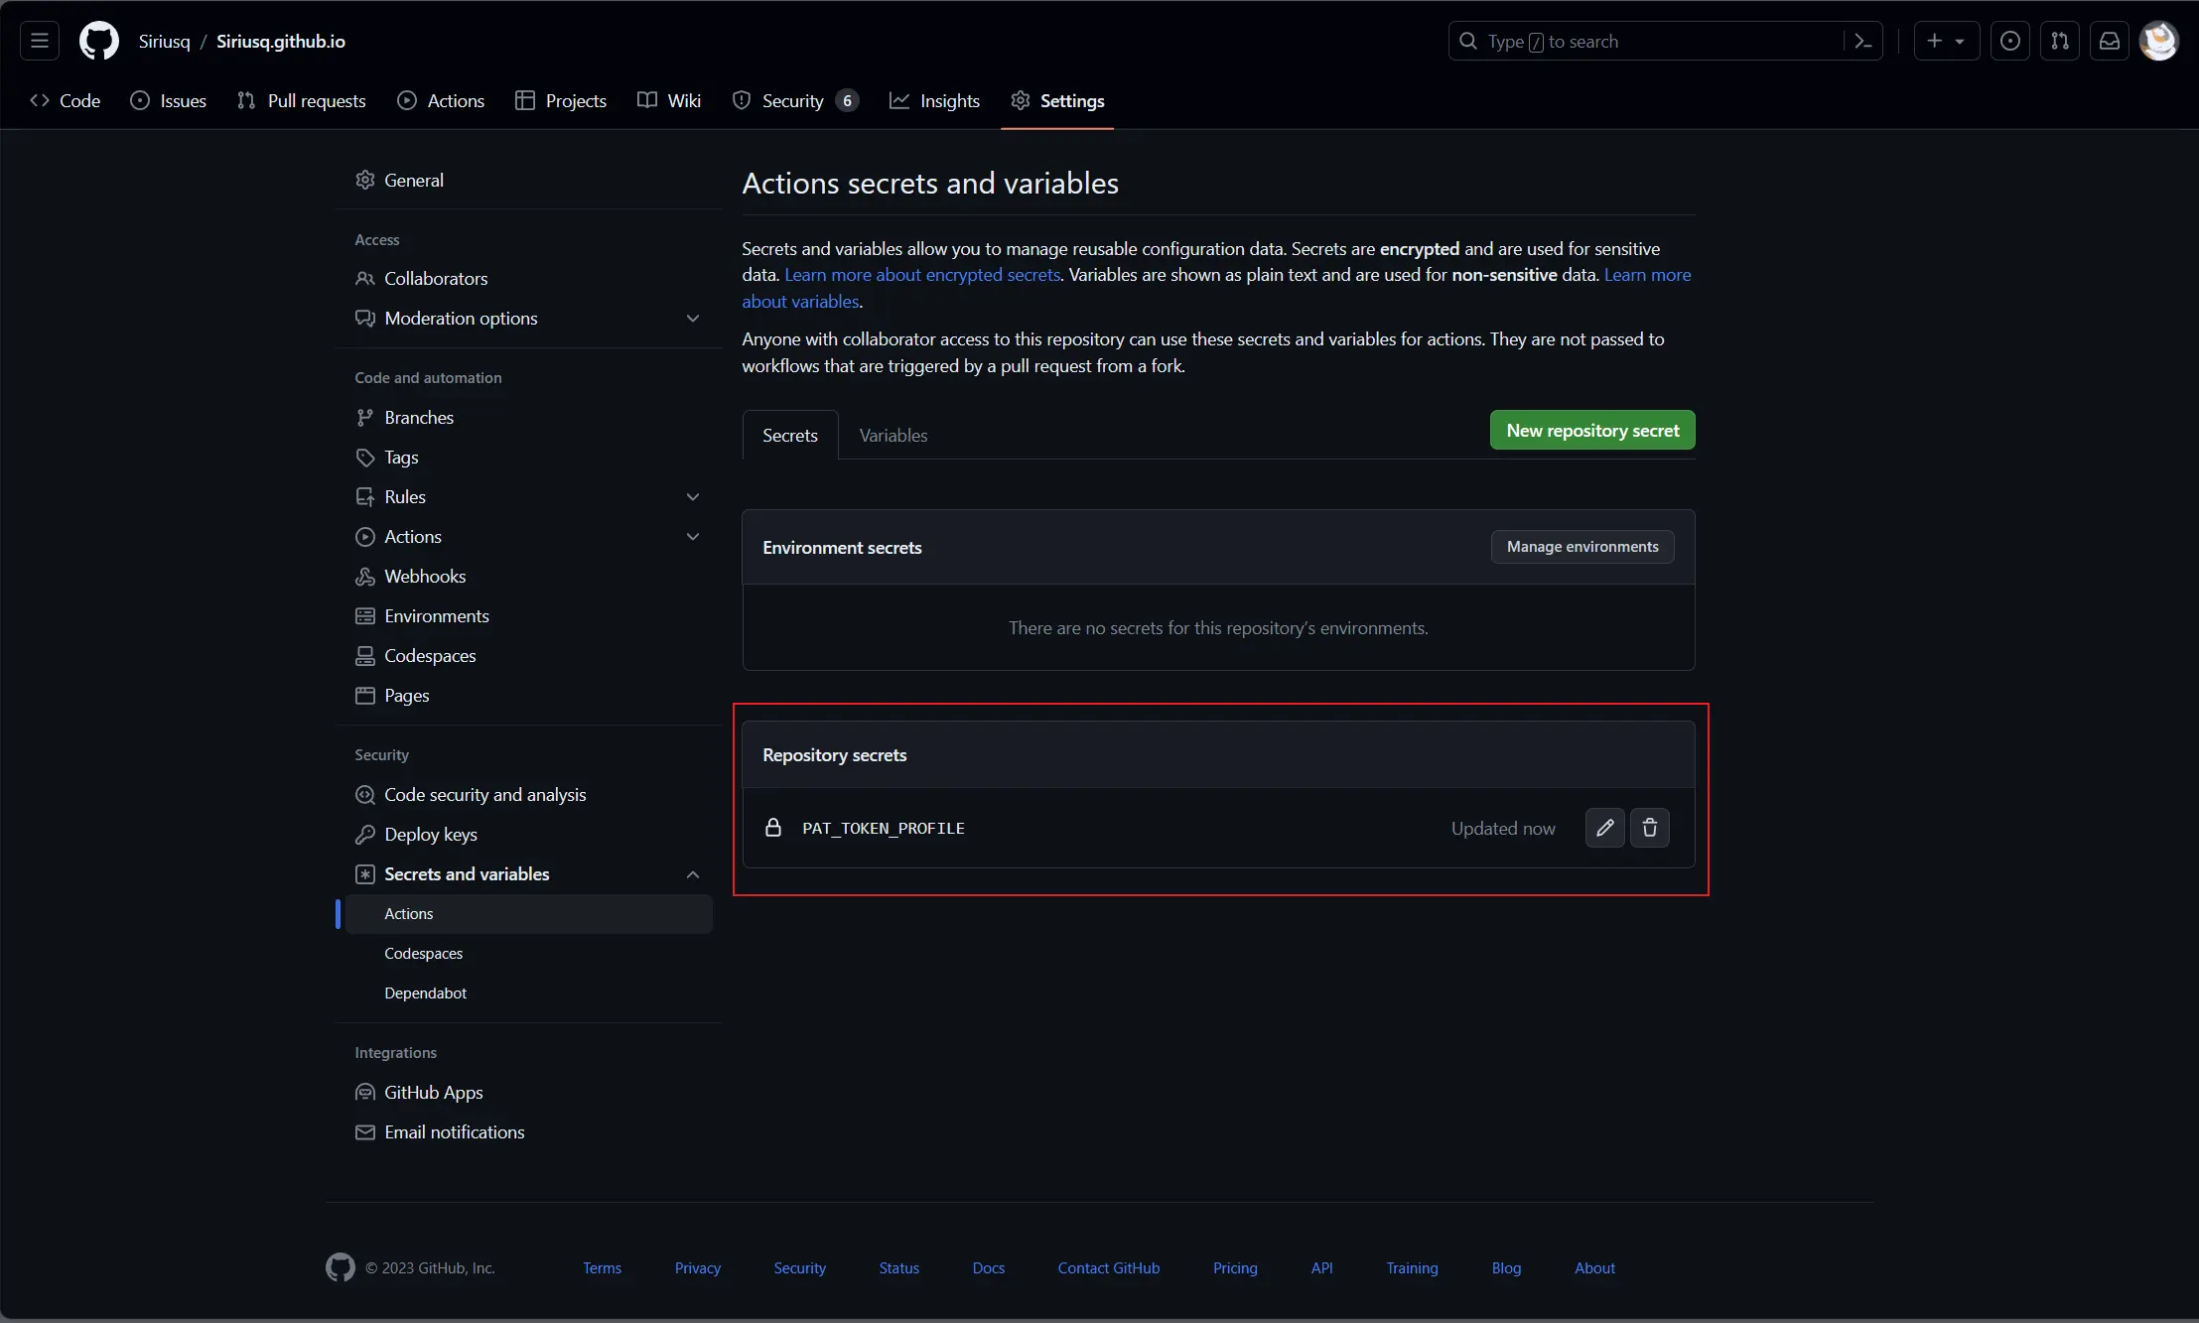
Task: Open the user avatar menu
Action: point(2159,41)
